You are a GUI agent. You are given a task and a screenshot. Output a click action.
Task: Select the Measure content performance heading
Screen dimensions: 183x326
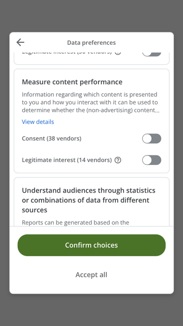coord(72,82)
